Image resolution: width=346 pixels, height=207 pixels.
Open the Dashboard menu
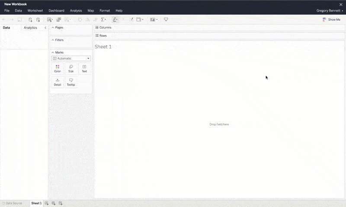click(x=57, y=10)
